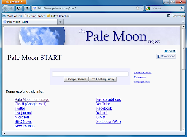Screen dimensions: 187x137
Task: Close the add-on bar with X icon
Action: [4, 134]
